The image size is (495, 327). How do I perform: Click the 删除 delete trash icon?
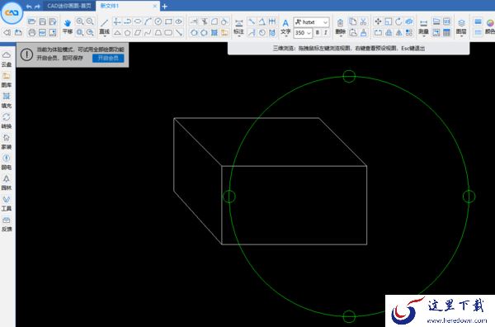340,26
